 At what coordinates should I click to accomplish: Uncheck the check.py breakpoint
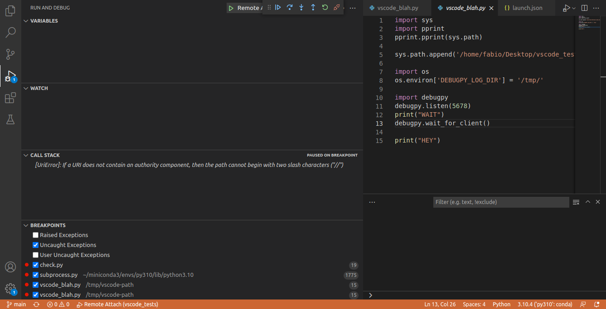(36, 265)
